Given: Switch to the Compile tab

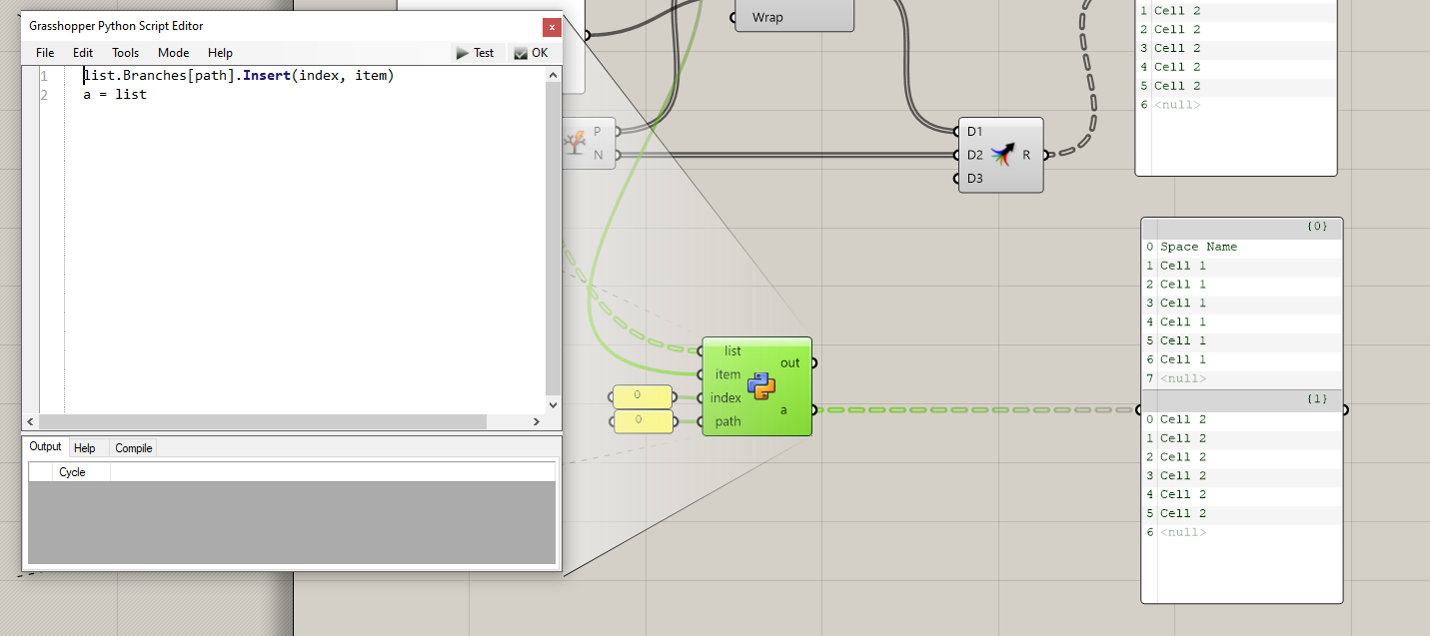Looking at the screenshot, I should (x=133, y=447).
